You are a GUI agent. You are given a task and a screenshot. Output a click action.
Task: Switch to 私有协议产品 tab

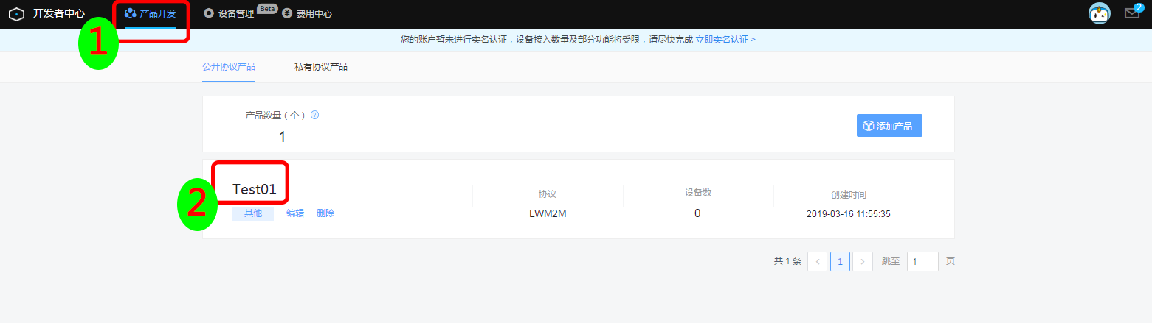(320, 67)
